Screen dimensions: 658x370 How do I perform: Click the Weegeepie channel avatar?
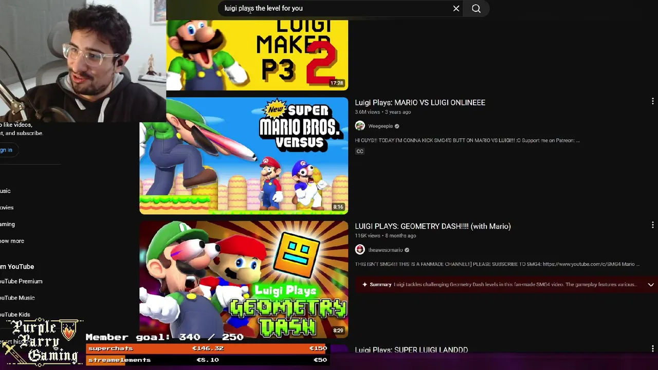coord(360,126)
